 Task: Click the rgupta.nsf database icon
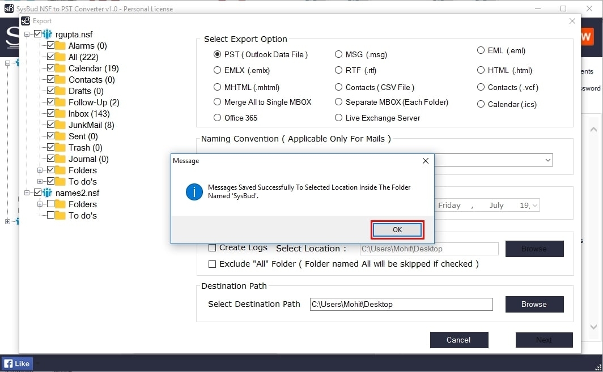pyautogui.click(x=47, y=34)
